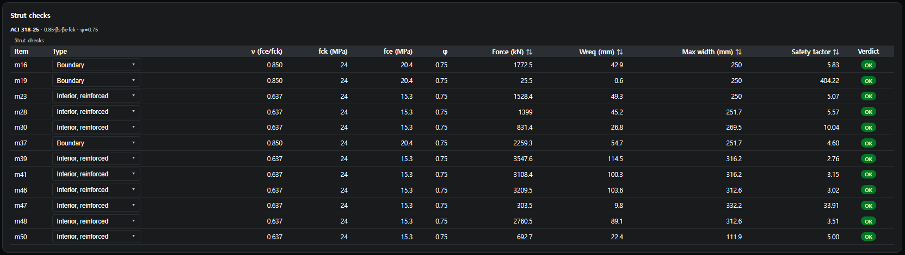
Task: Sort by Max width (mm) arrows icon
Action: pyautogui.click(x=738, y=52)
